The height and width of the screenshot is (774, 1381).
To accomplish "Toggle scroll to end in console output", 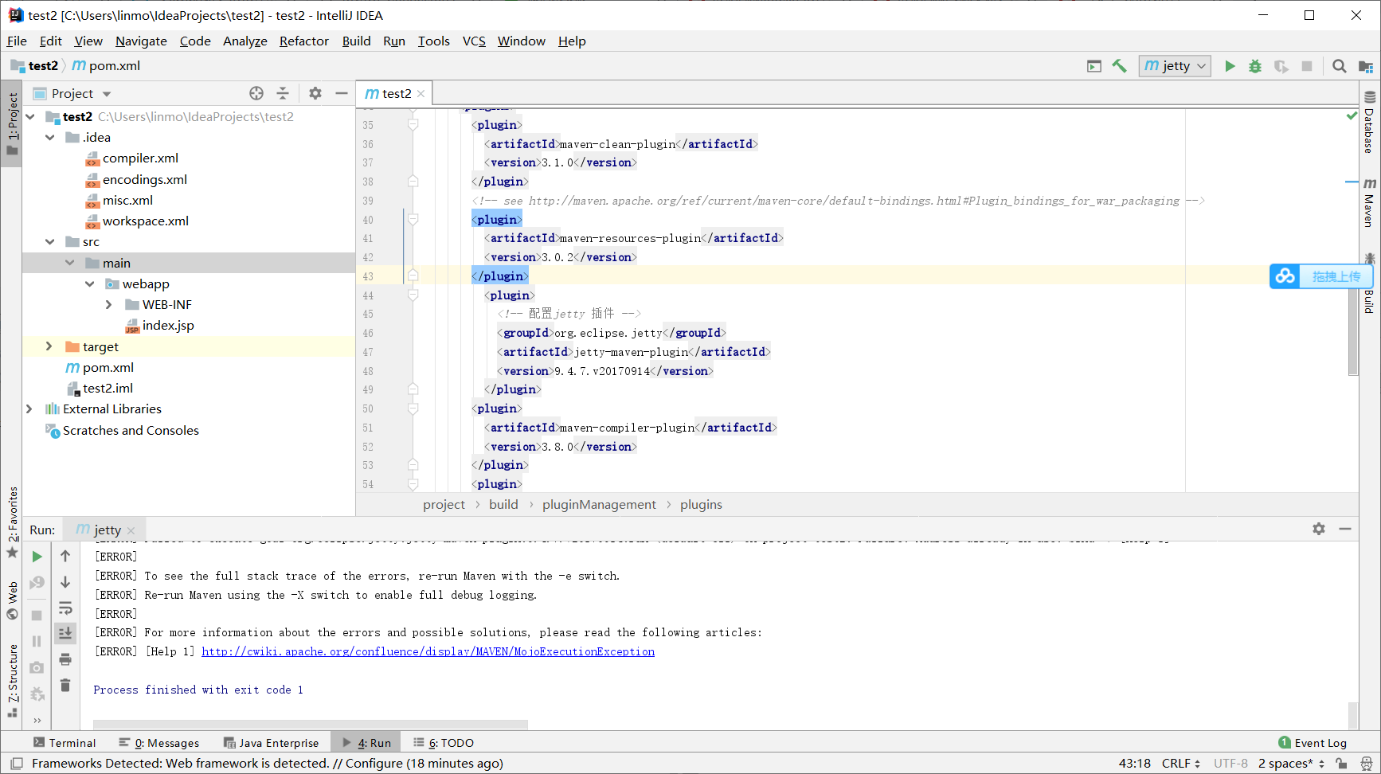I will pos(65,632).
